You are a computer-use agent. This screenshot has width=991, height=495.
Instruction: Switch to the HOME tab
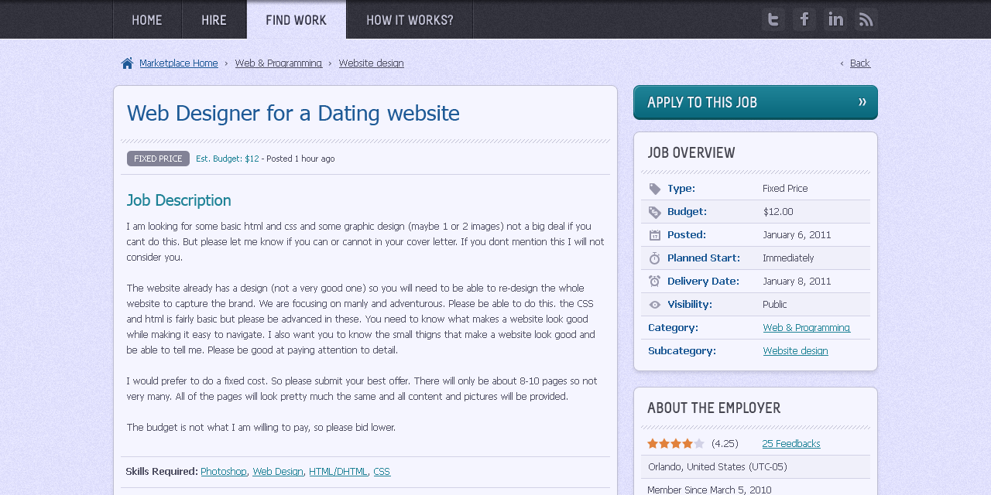pos(147,19)
